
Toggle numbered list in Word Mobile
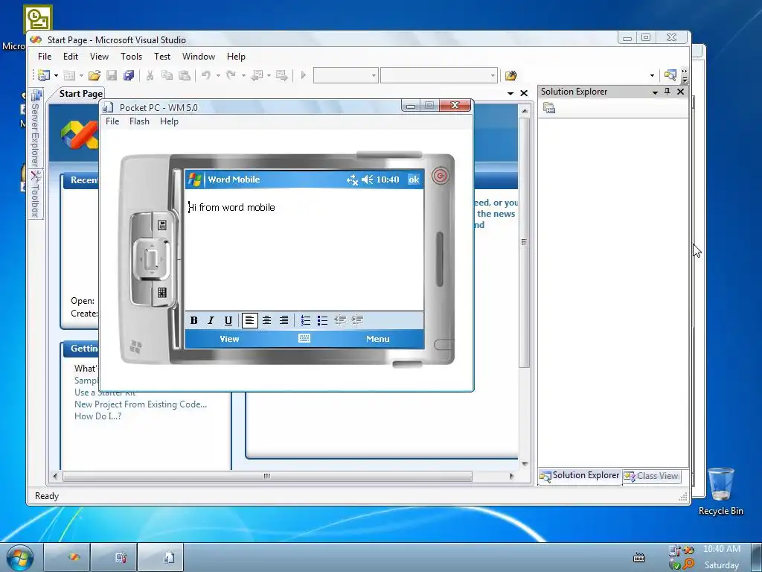[x=306, y=320]
